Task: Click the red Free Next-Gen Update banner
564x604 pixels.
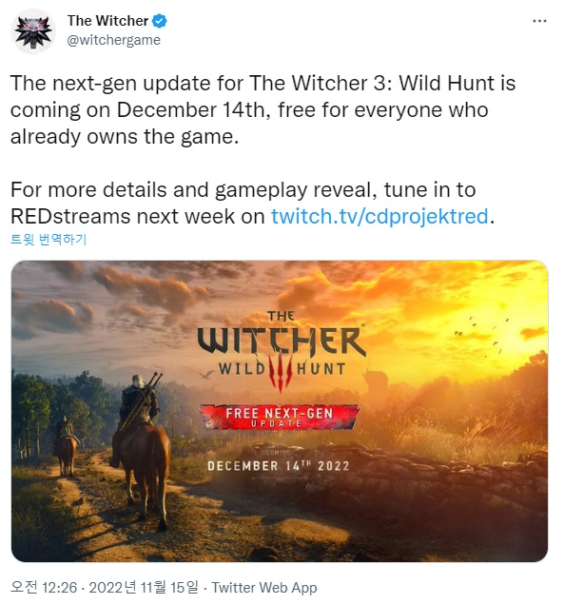Action: [x=280, y=418]
